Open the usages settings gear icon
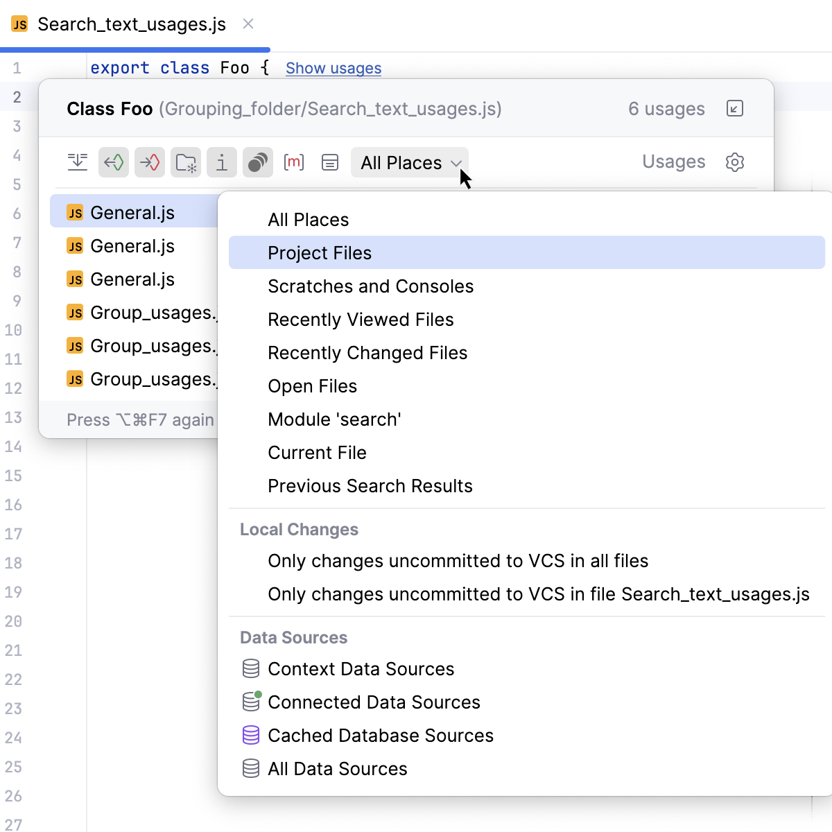Screen dimensions: 832x832 point(734,162)
